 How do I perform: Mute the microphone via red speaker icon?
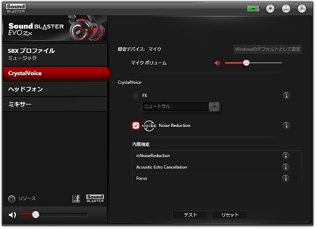click(217, 63)
